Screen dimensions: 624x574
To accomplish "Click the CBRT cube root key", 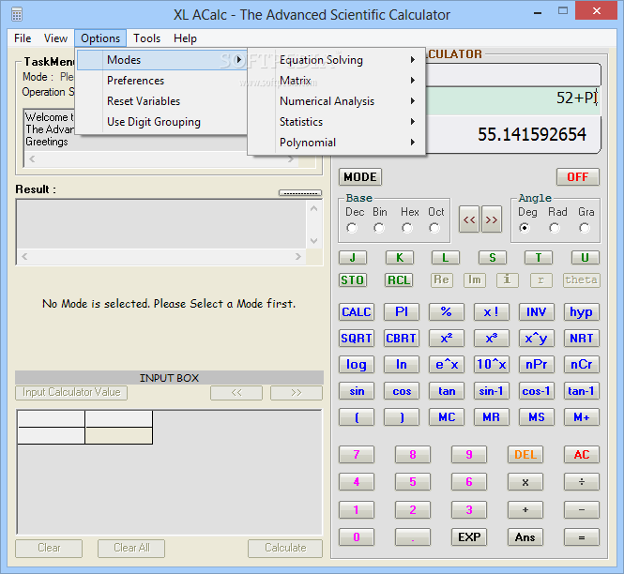I will pyautogui.click(x=402, y=338).
